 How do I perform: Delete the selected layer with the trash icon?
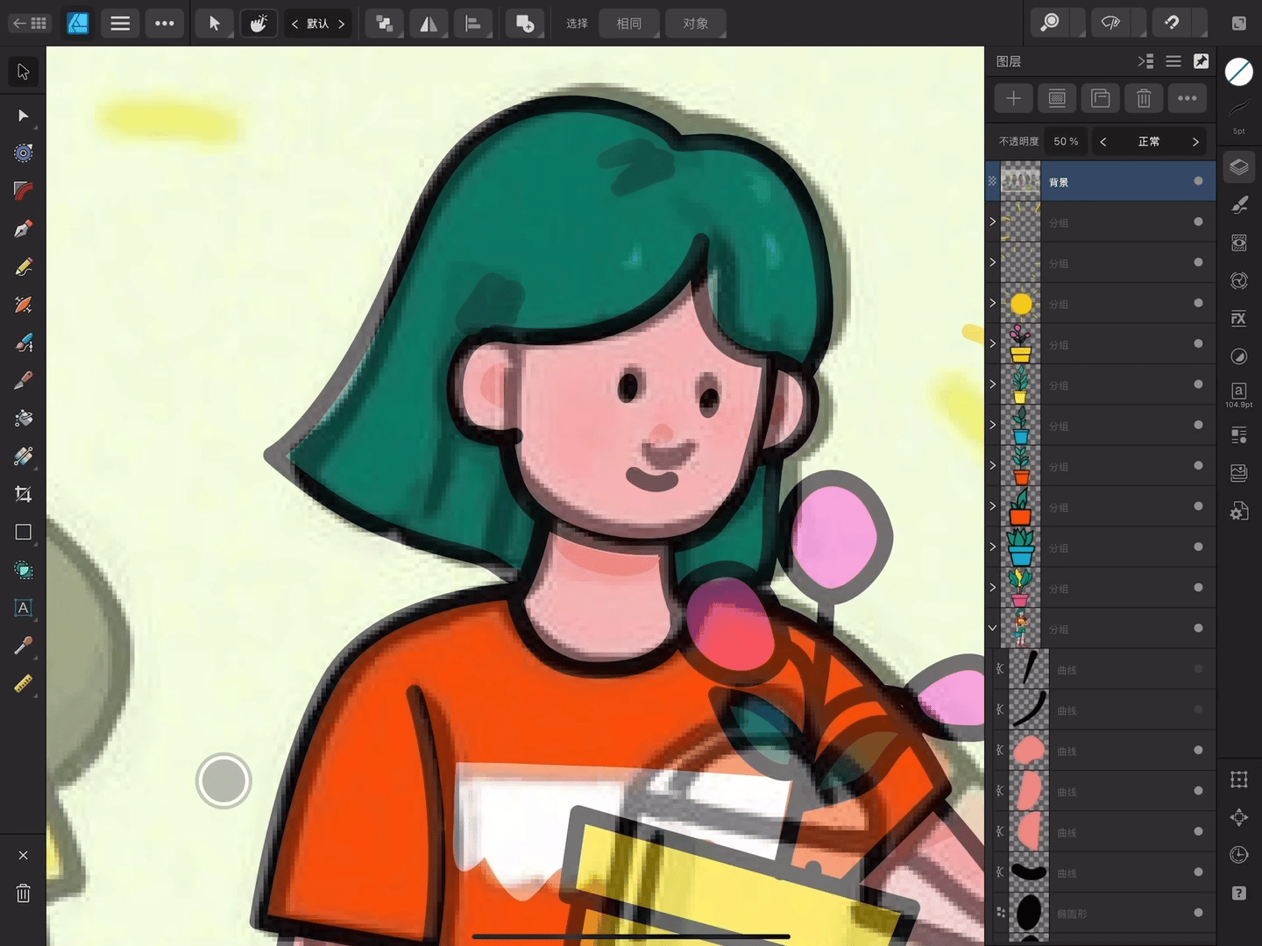click(1143, 98)
